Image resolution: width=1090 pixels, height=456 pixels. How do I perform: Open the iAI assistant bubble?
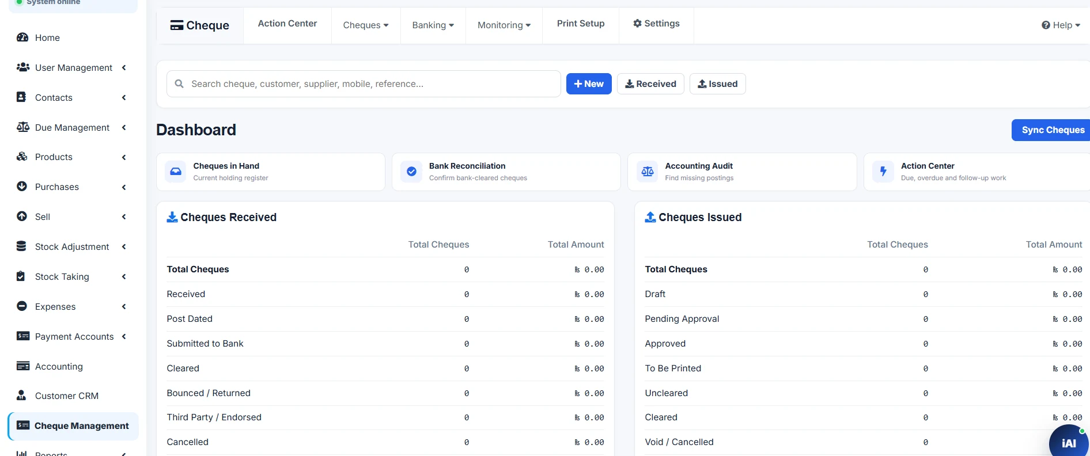(1069, 442)
